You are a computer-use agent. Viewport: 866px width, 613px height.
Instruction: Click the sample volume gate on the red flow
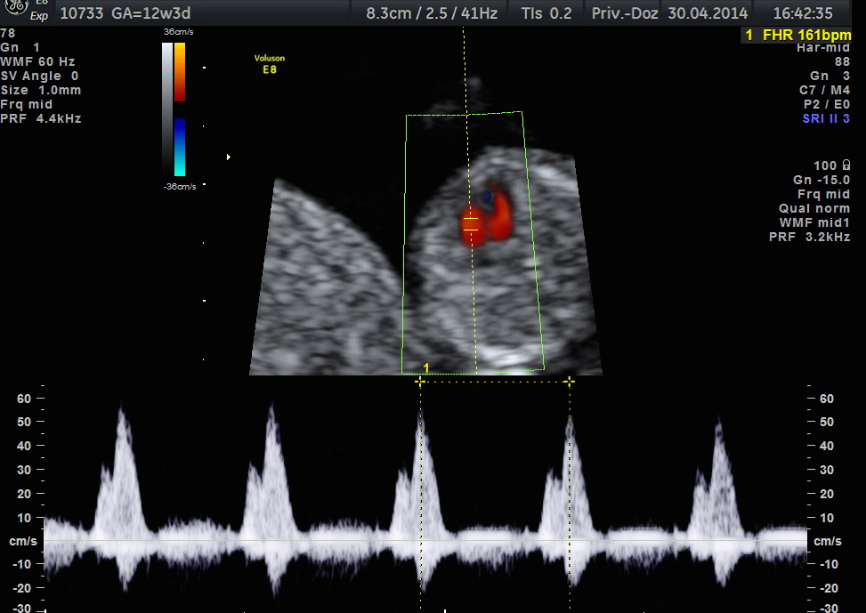point(471,224)
